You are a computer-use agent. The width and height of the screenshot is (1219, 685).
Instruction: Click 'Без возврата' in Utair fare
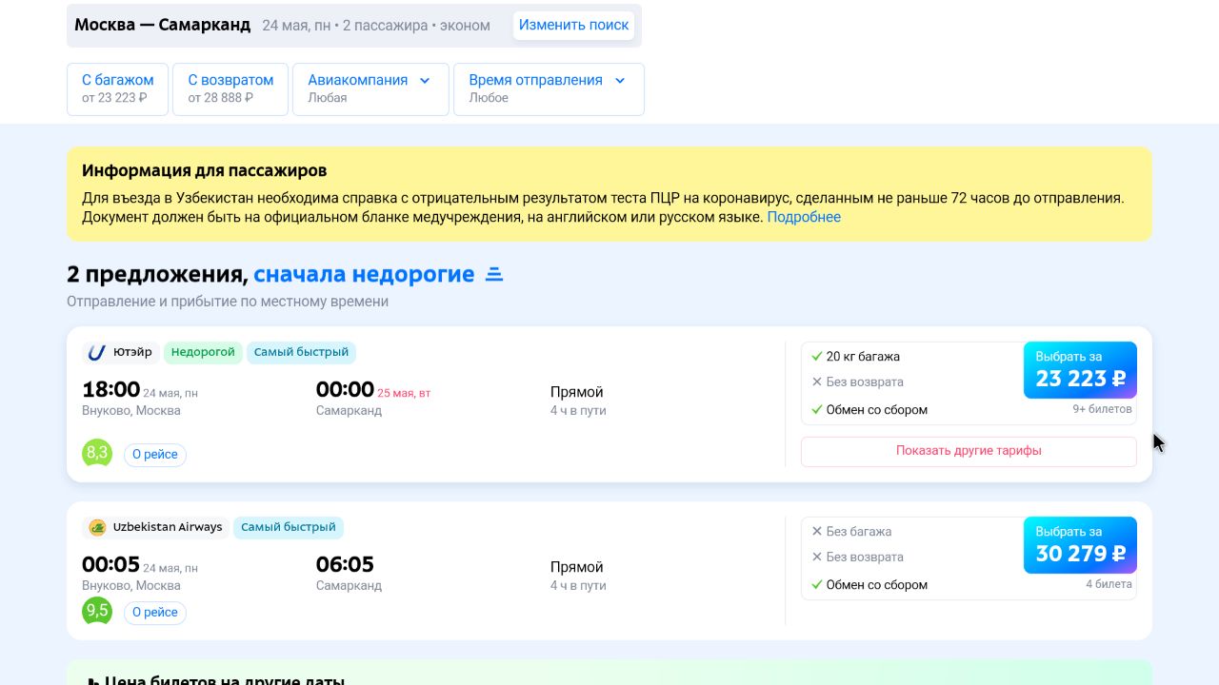tap(865, 382)
